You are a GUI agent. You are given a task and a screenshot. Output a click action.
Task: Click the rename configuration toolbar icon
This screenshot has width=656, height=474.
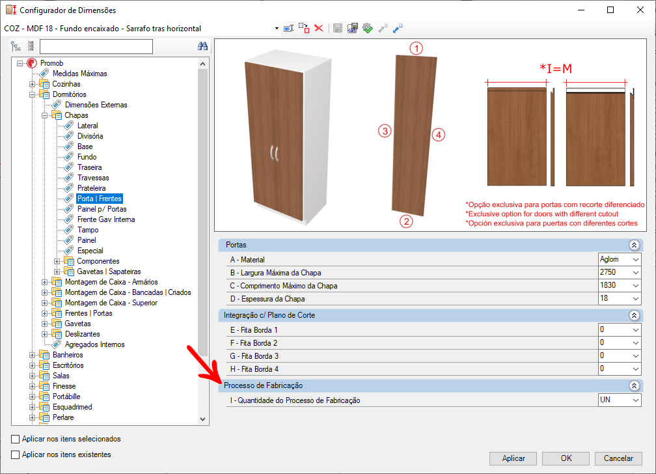[288, 28]
